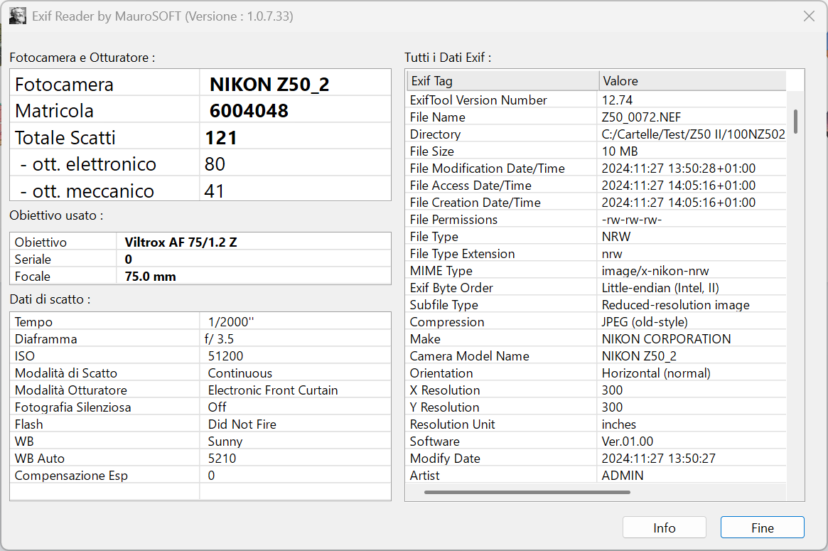828x551 pixels.
Task: Click the Viltrox AF 75/1.2 Z lens cell
Action: click(254, 242)
